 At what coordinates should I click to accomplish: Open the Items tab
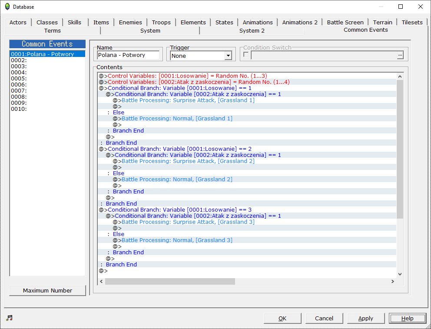click(101, 22)
